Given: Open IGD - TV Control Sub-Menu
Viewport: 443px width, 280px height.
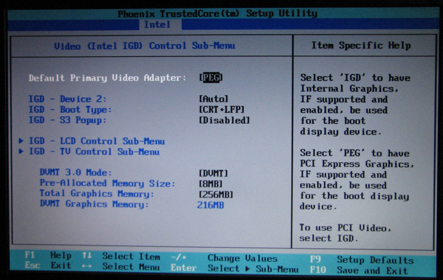Looking at the screenshot, I should 94,152.
